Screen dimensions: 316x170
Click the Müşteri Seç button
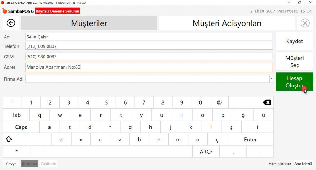[x=294, y=61]
